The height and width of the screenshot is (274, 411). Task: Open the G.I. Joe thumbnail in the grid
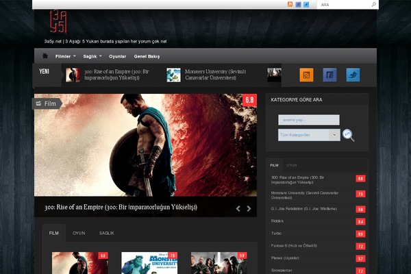pyautogui.click(x=219, y=263)
